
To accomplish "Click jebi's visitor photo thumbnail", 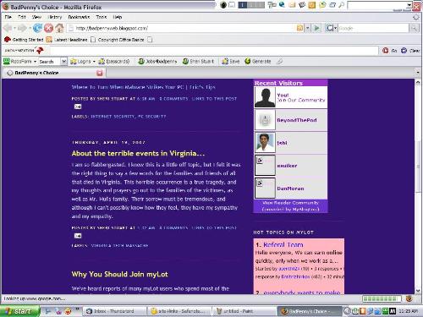I will [265, 143].
